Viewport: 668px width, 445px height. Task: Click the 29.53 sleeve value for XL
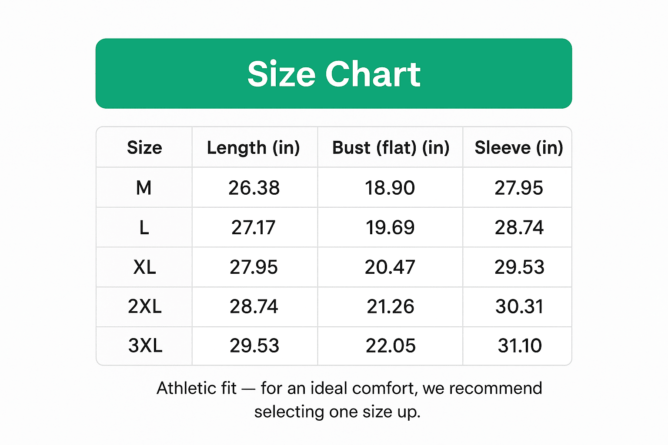[x=519, y=267]
